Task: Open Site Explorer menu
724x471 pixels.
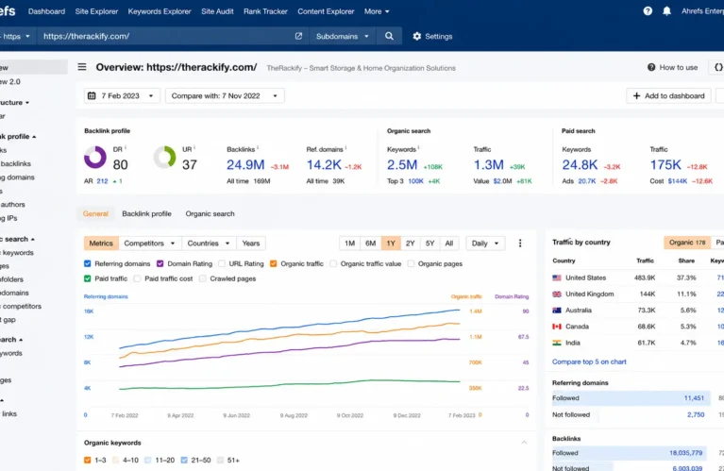Action: tap(96, 11)
